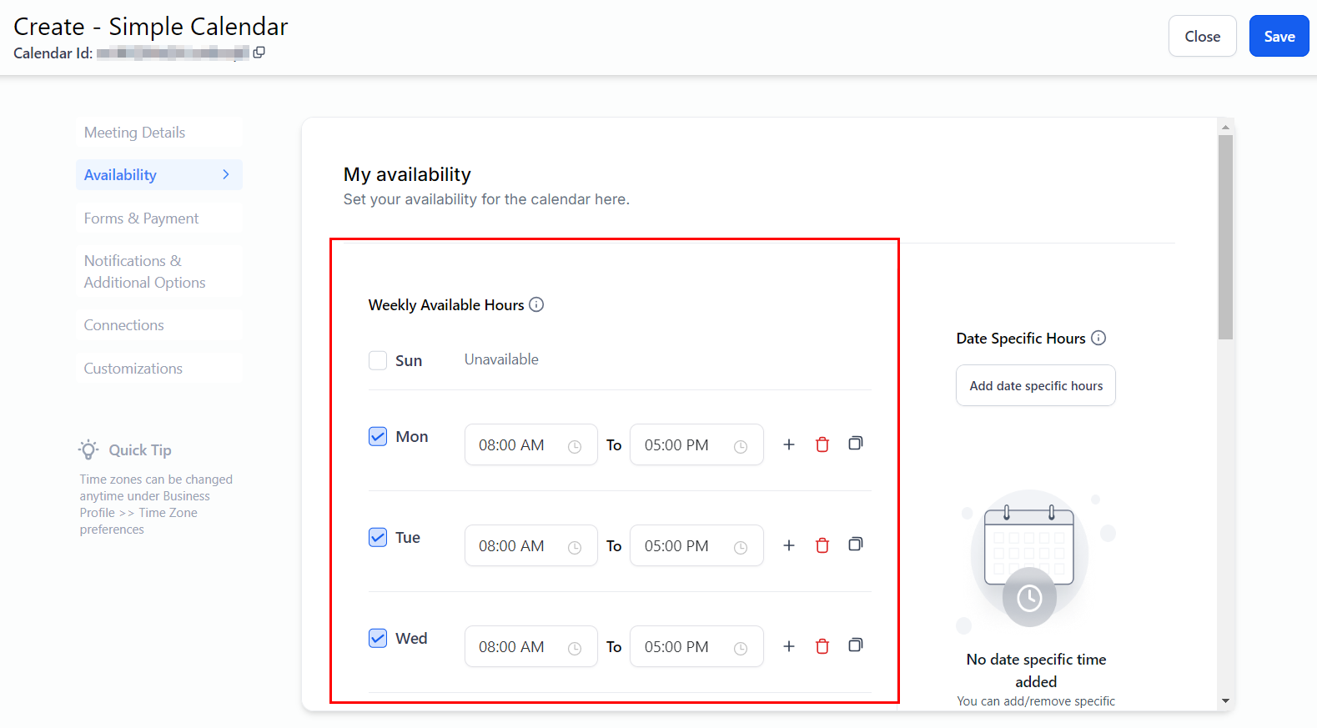Image resolution: width=1317 pixels, height=728 pixels.
Task: Disable the Wed availability checkbox
Action: click(378, 639)
